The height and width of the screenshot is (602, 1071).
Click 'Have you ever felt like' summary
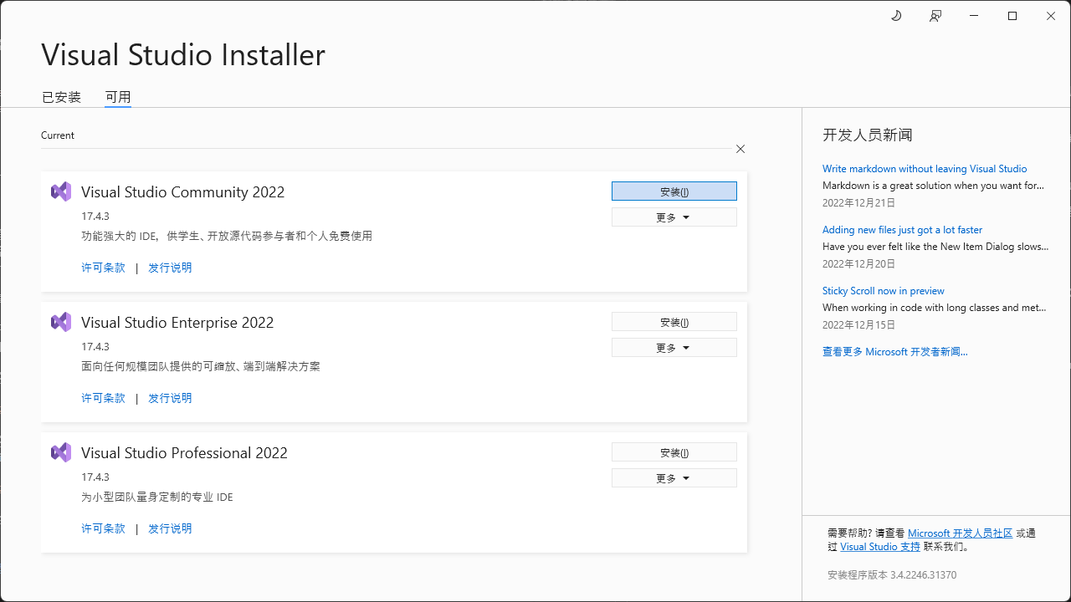935,247
